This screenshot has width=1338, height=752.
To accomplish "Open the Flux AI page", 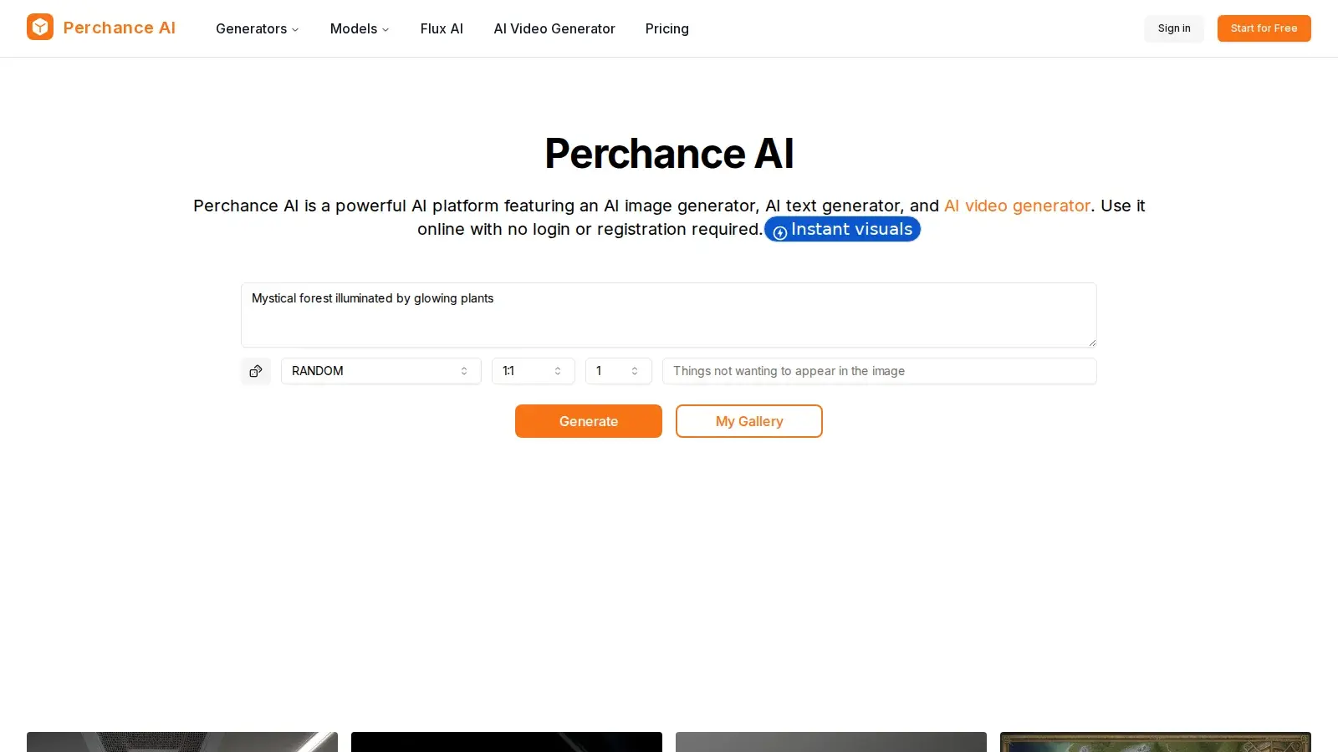I will coord(442,28).
